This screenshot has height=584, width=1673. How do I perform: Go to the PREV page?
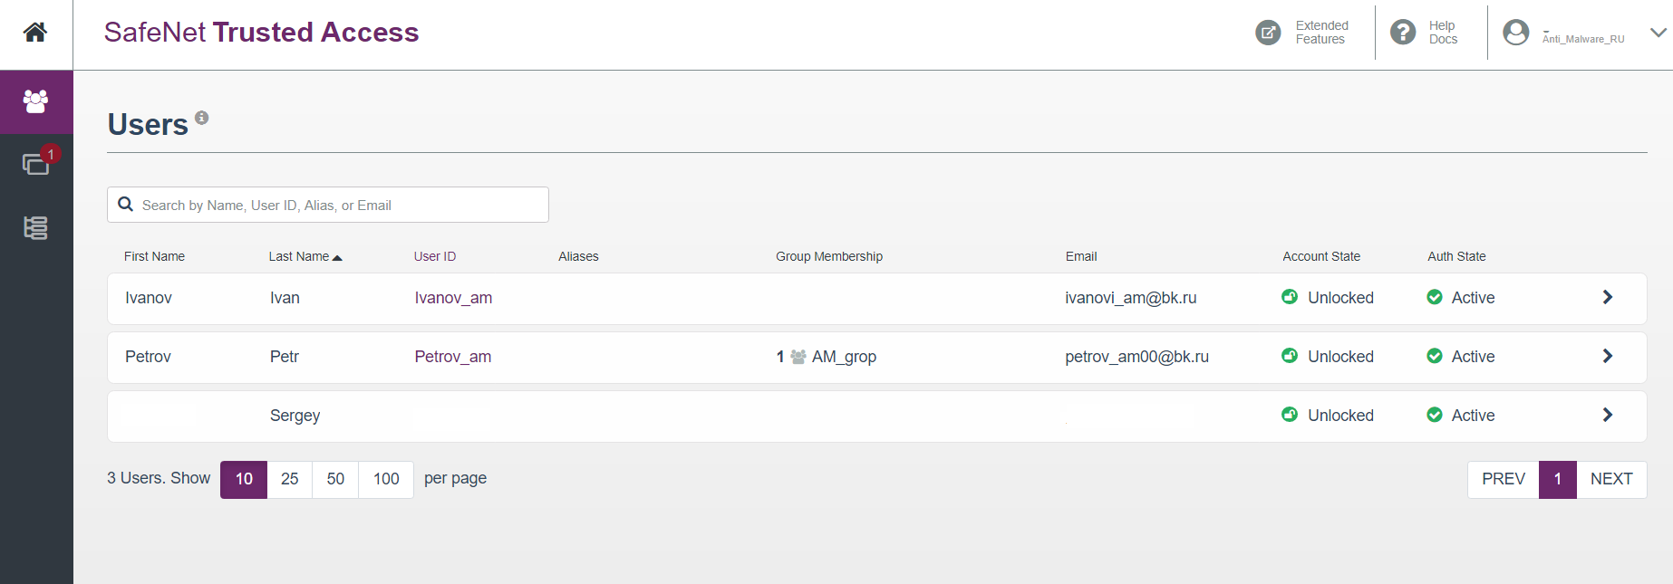(1504, 479)
